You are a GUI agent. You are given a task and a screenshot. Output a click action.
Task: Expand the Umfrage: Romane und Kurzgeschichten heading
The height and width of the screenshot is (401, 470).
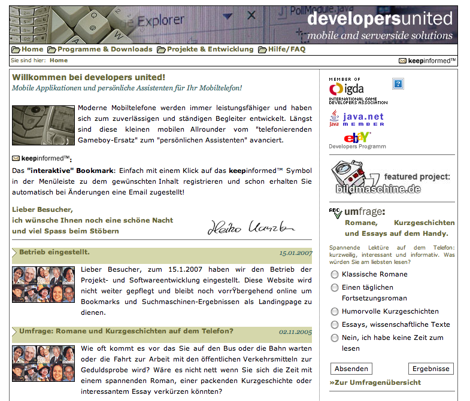(15, 331)
